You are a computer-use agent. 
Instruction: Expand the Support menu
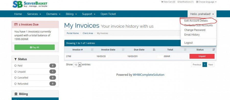pos(89,14)
